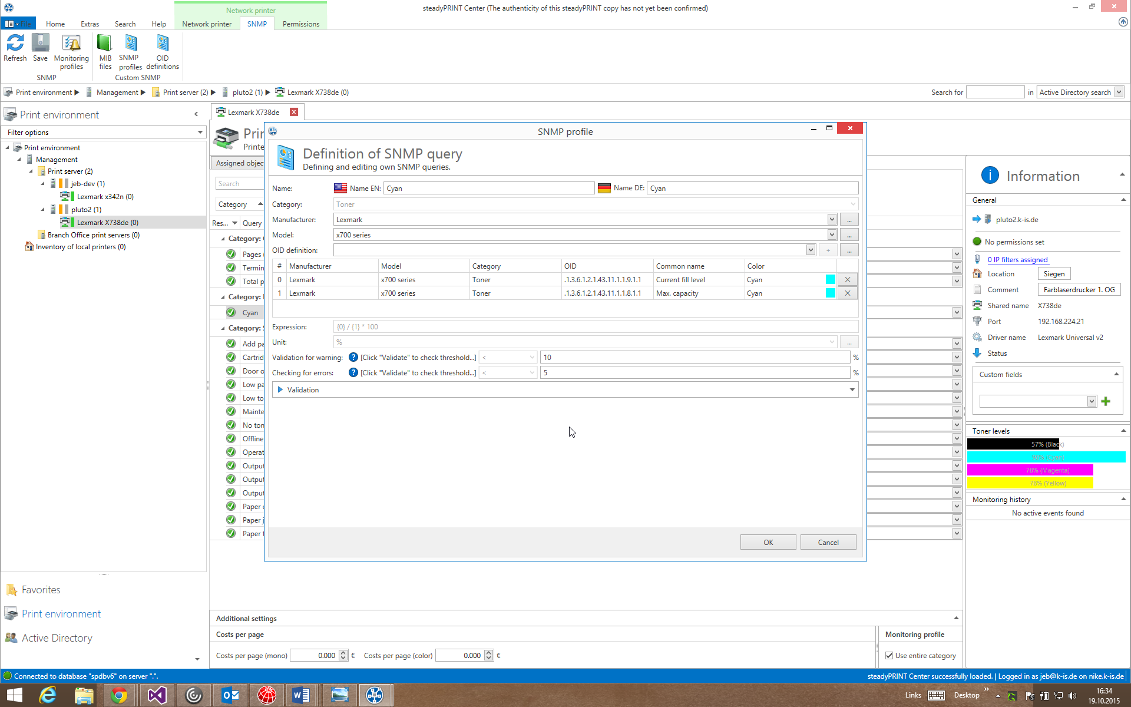
Task: Remove OID row 0 with X button
Action: click(x=847, y=280)
